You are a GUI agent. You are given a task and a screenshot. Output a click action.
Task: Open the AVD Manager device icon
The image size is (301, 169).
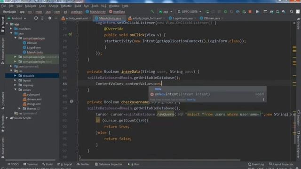point(277,12)
